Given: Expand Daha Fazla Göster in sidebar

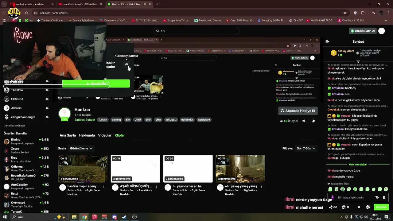Looking at the screenshot, I should [14, 126].
